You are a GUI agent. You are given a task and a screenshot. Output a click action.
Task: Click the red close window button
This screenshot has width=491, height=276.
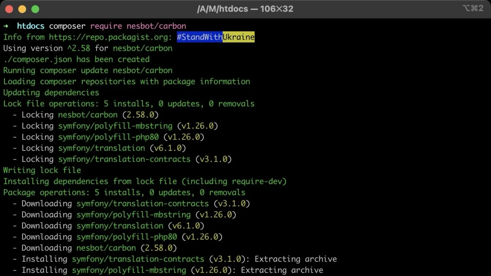(x=9, y=9)
